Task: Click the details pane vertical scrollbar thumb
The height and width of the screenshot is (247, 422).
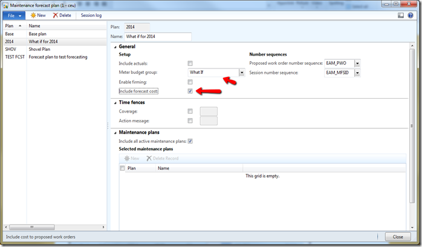Action: pos(412,126)
